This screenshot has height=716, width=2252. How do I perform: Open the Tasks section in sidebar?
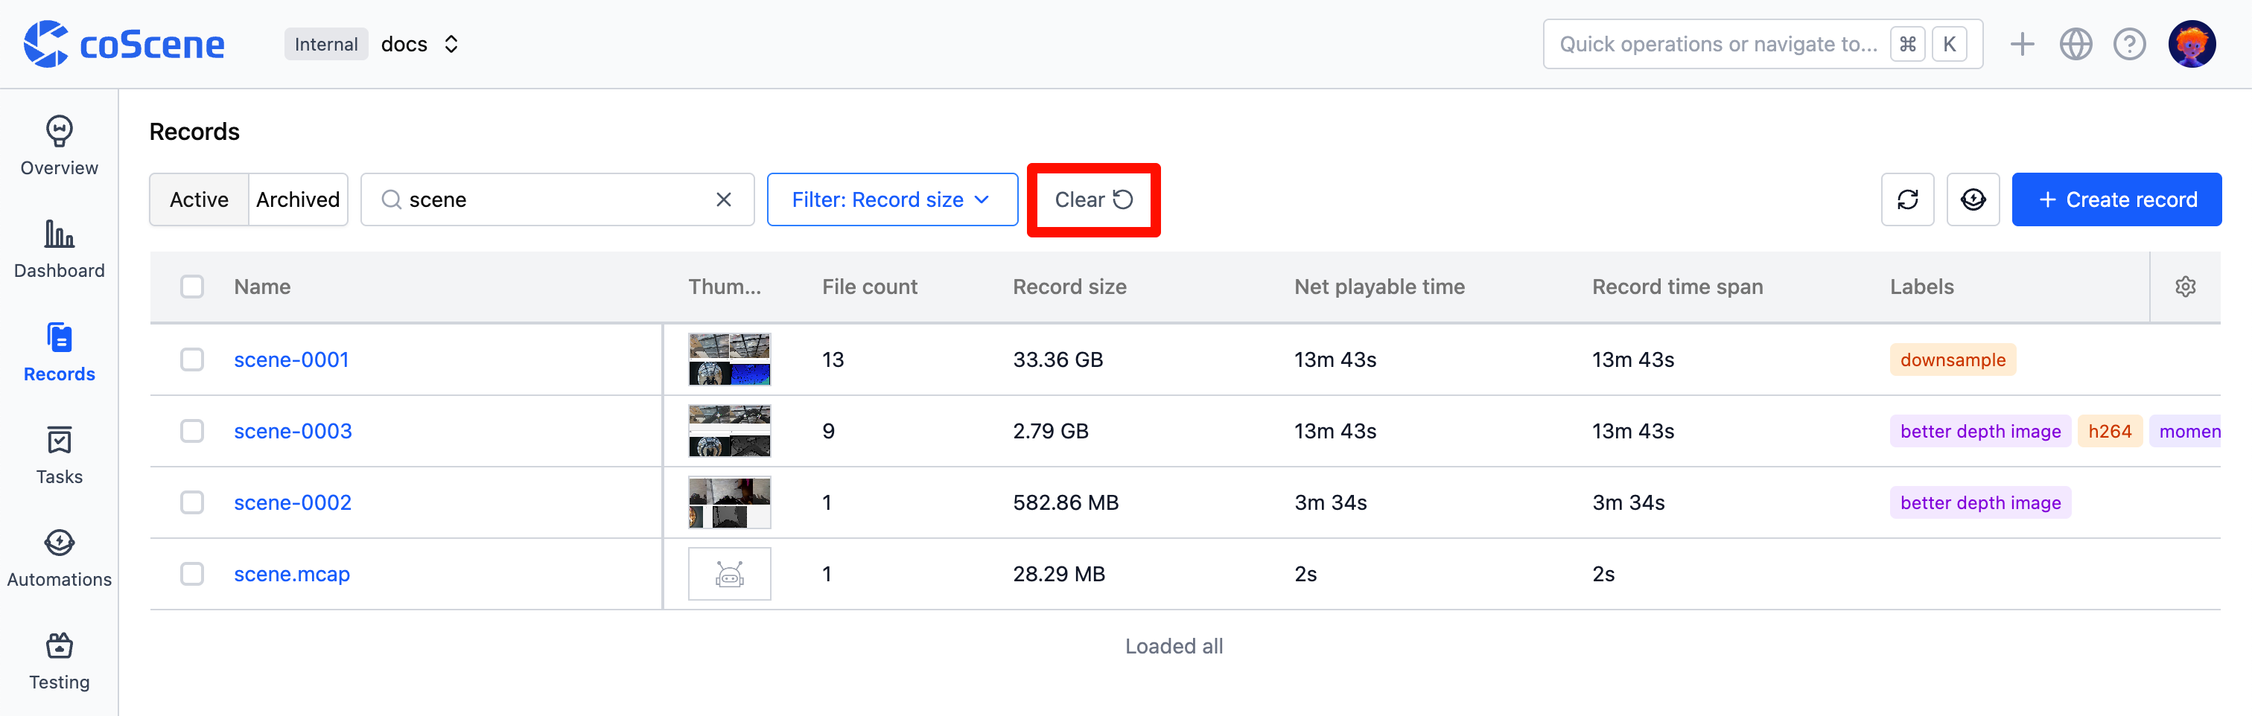pos(59,454)
